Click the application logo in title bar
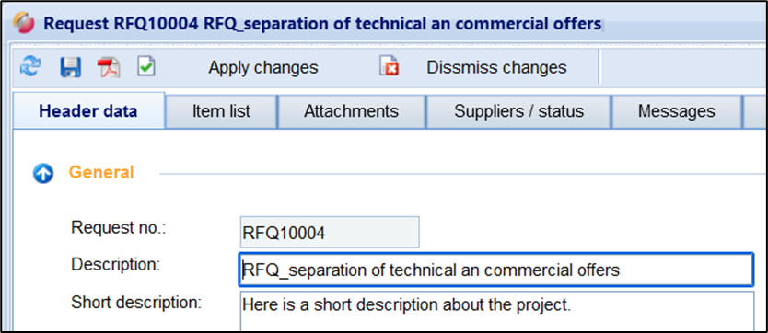The height and width of the screenshot is (333, 768). click(x=24, y=23)
